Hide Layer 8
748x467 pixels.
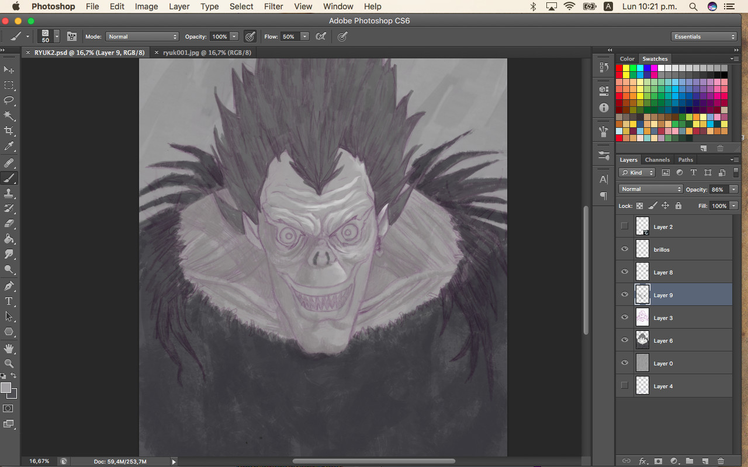625,272
